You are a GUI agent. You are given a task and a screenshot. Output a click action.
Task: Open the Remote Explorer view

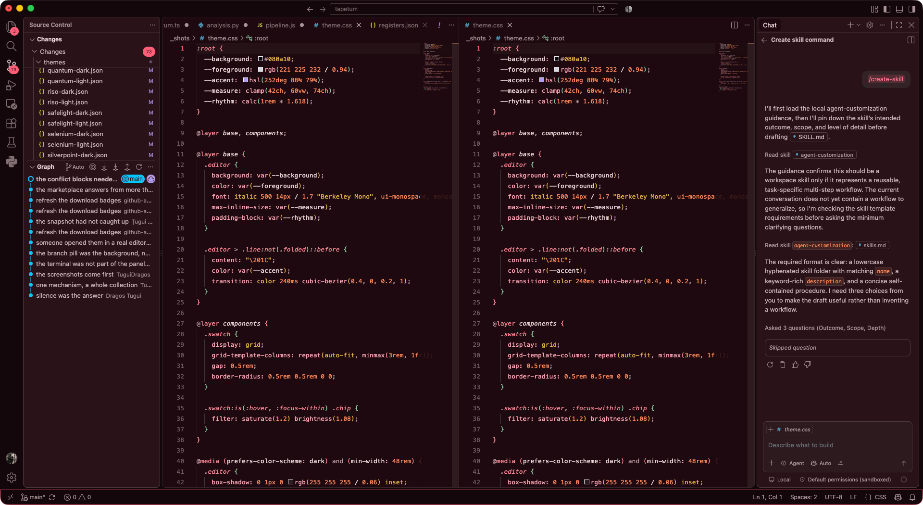point(12,104)
